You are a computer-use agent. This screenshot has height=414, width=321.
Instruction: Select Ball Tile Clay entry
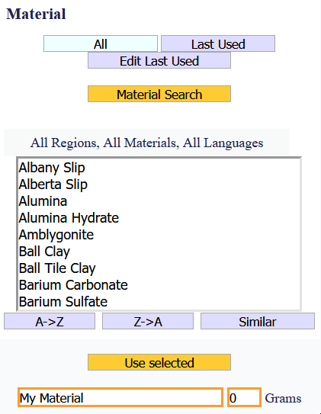(x=159, y=268)
